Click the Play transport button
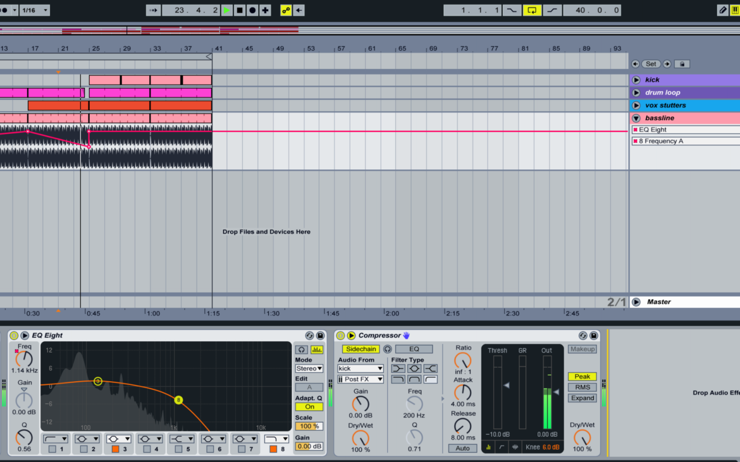Viewport: 740px width, 462px height. point(226,10)
